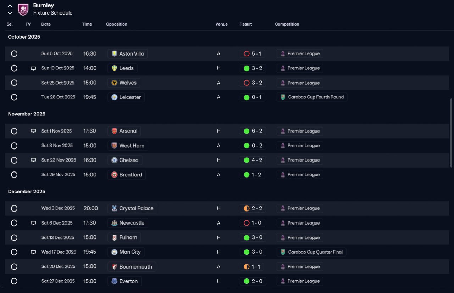Click the up chevron next to Burnley

click(x=10, y=6)
